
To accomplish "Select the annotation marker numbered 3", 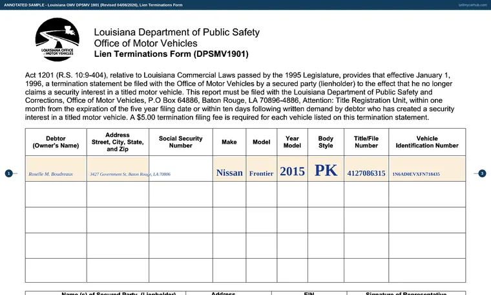I will point(482,173).
